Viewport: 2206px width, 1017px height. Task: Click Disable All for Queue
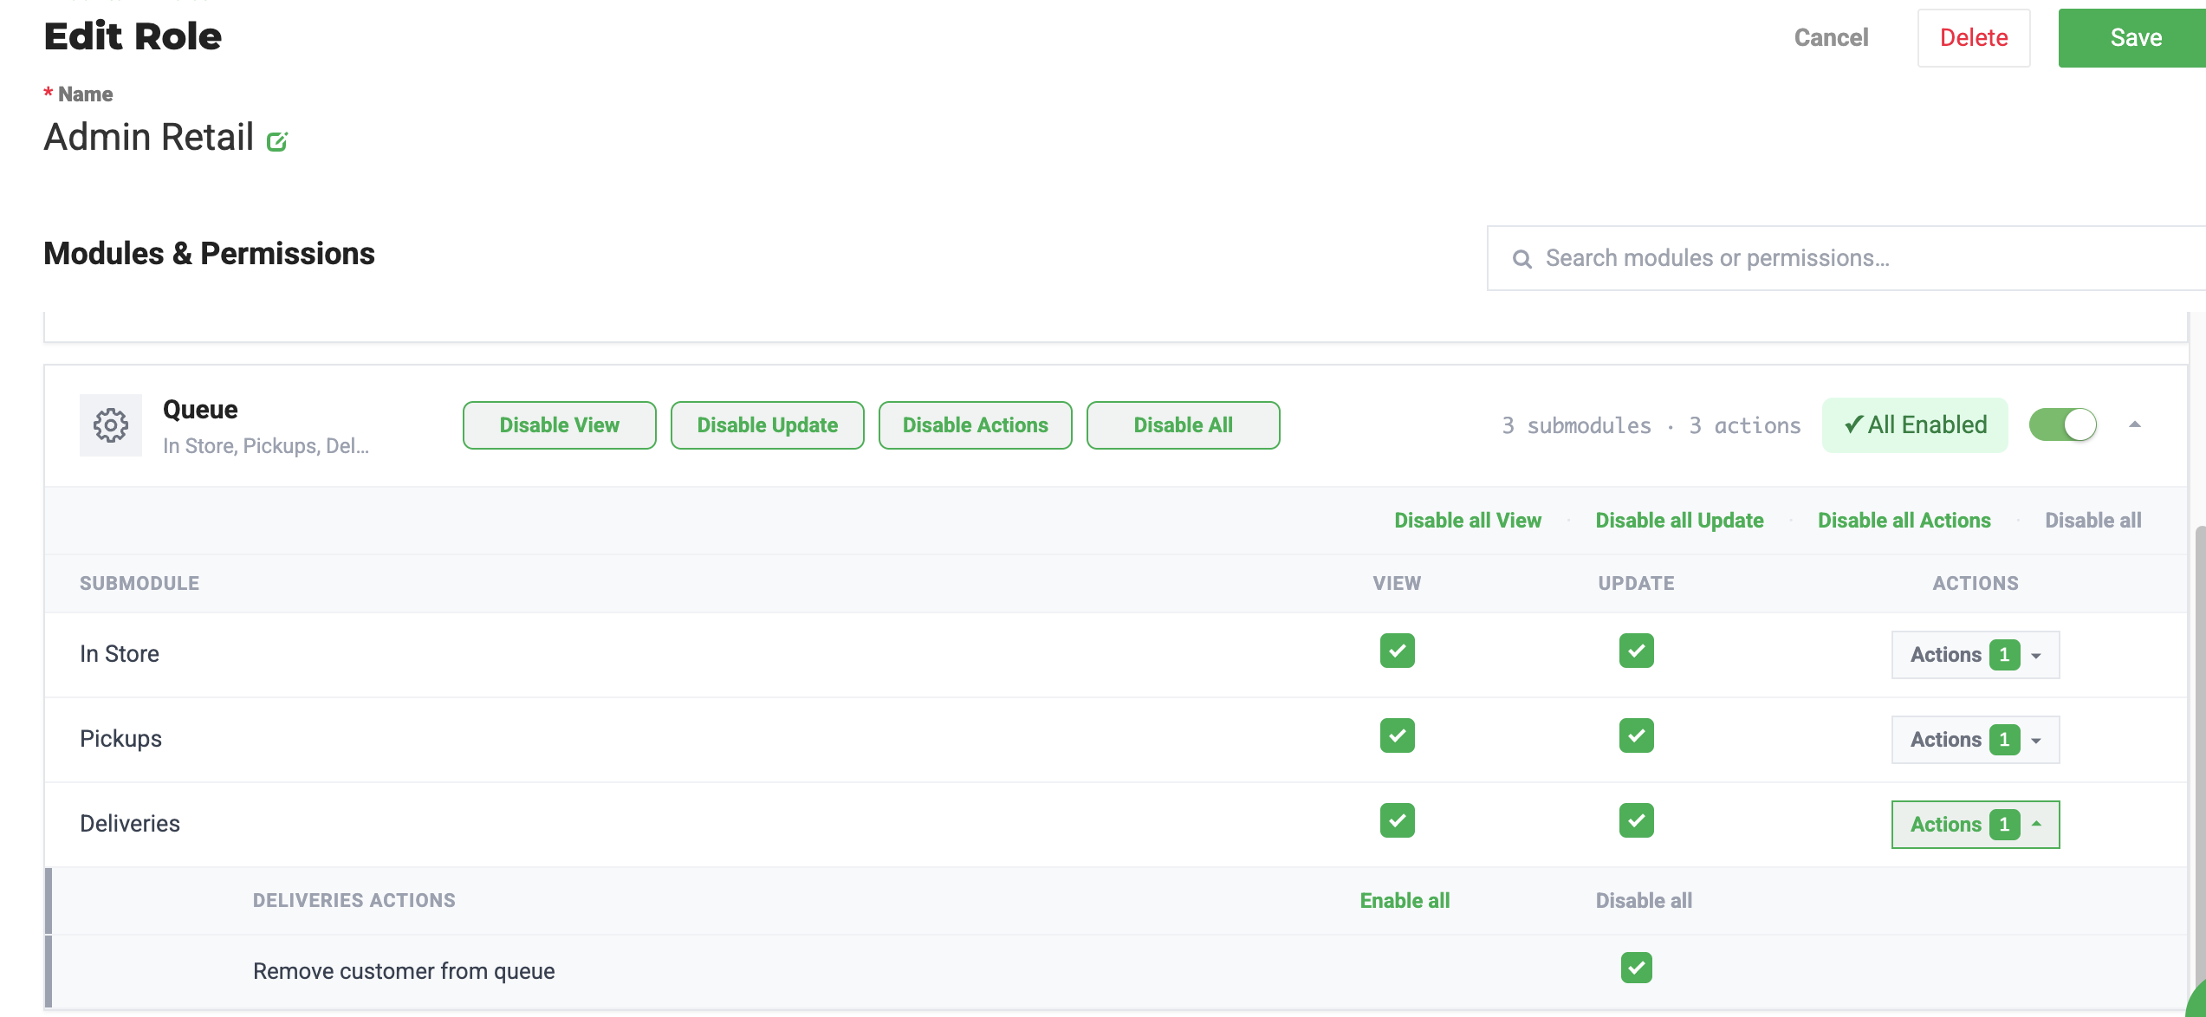[x=1184, y=425]
